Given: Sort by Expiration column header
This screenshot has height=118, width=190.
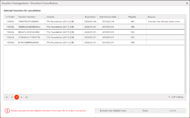Looking at the screenshot, I should click(90, 17).
